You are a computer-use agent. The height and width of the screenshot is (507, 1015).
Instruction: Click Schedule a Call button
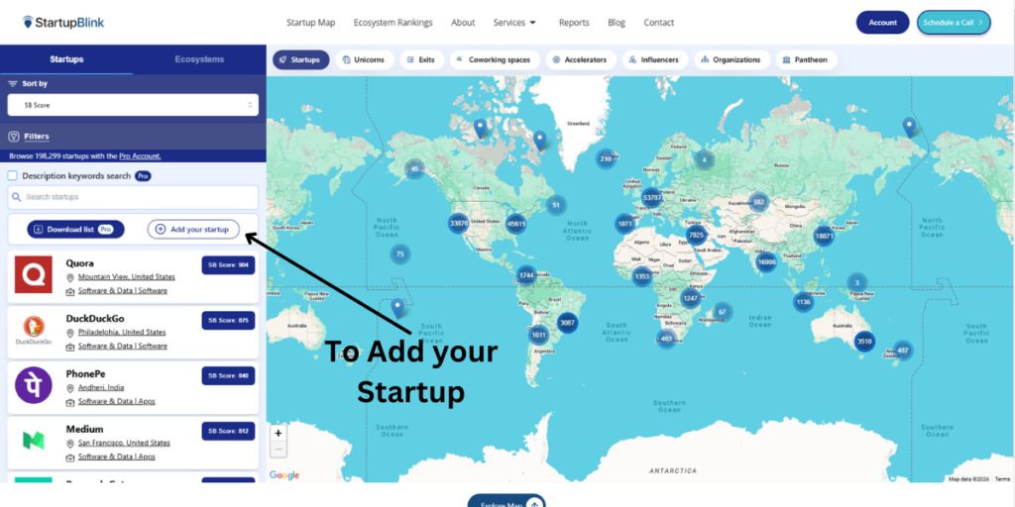954,22
